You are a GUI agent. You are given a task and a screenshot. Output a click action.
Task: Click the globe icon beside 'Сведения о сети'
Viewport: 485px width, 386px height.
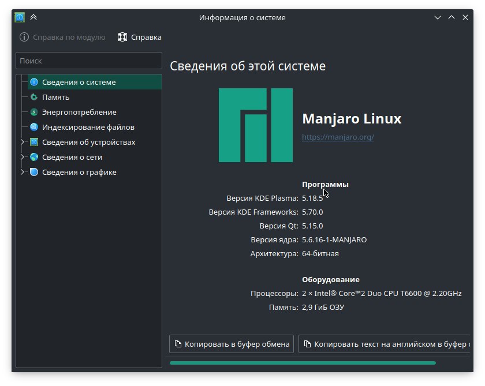click(34, 157)
